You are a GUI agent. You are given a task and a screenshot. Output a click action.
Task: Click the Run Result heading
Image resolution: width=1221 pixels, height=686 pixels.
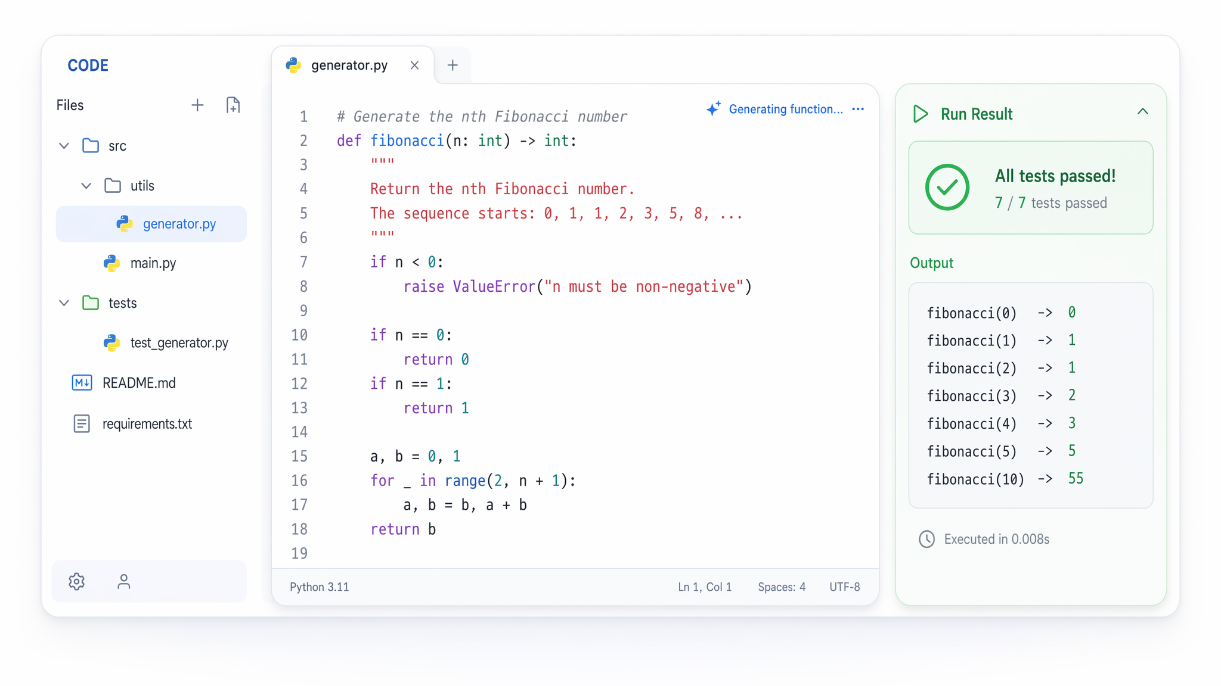(x=977, y=114)
